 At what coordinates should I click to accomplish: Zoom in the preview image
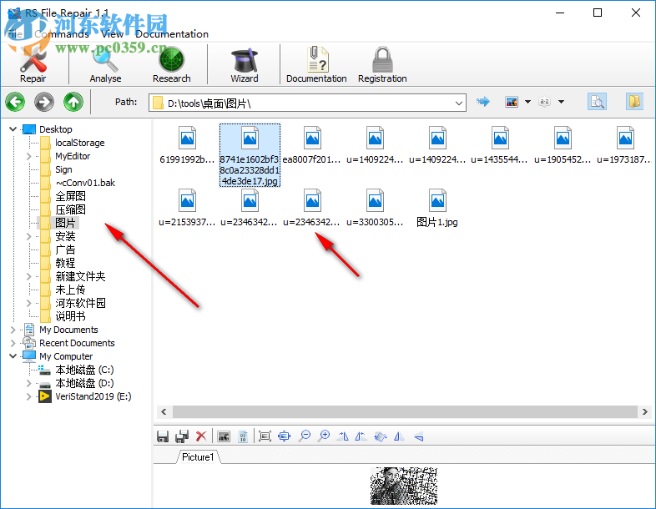(x=324, y=436)
